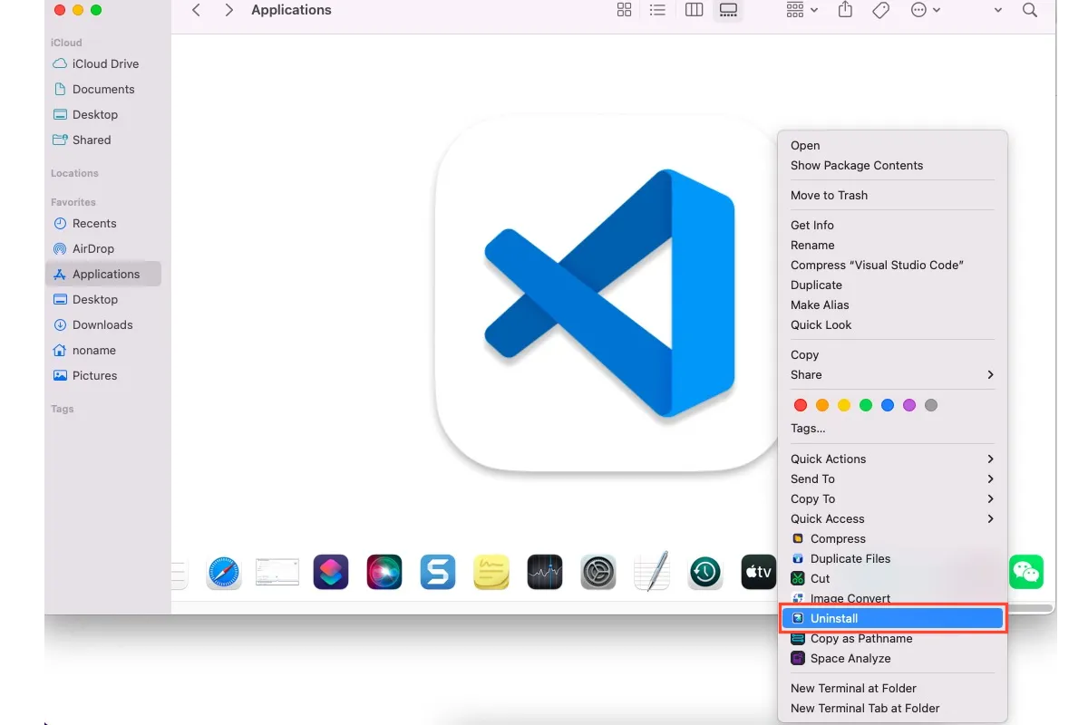Select the Snagit app thumbnail
The image size is (1088, 725).
[438, 572]
